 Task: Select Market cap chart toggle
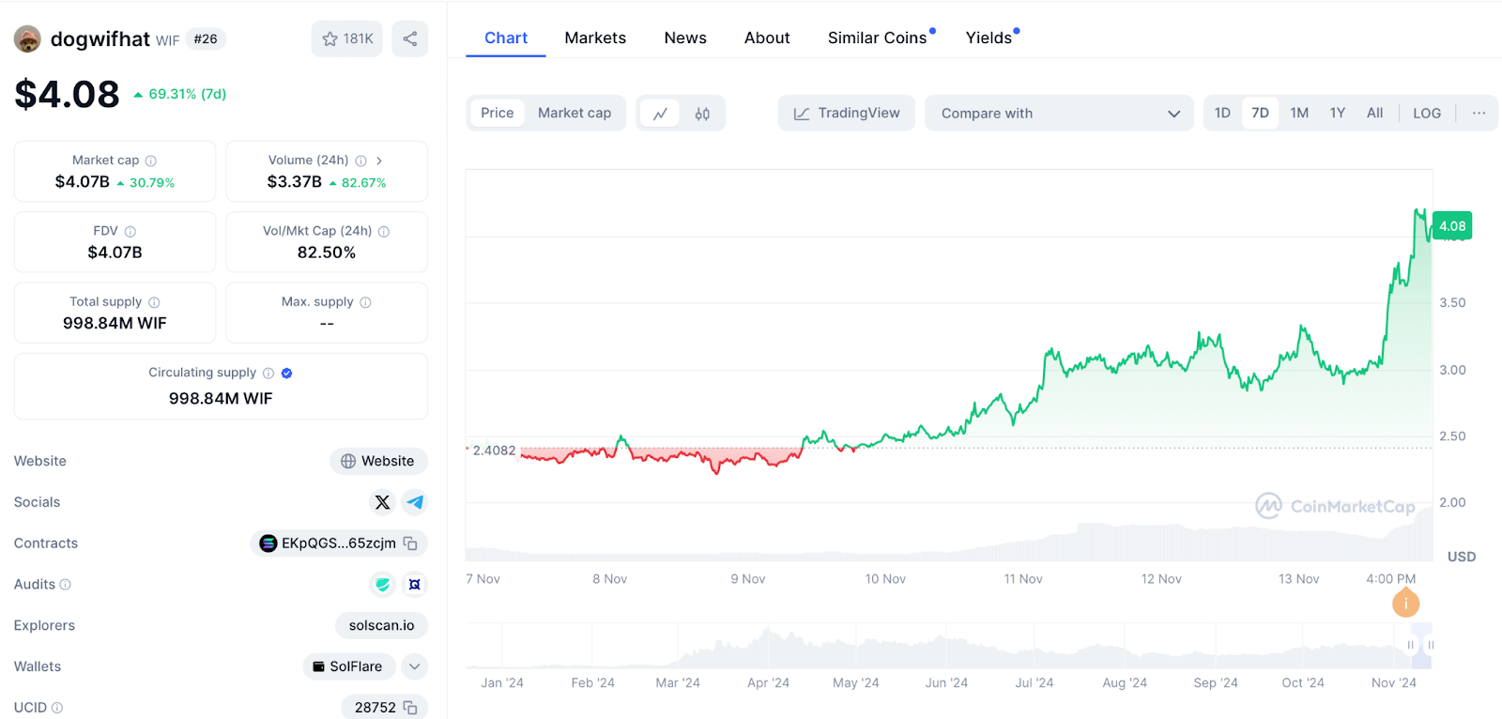point(575,113)
